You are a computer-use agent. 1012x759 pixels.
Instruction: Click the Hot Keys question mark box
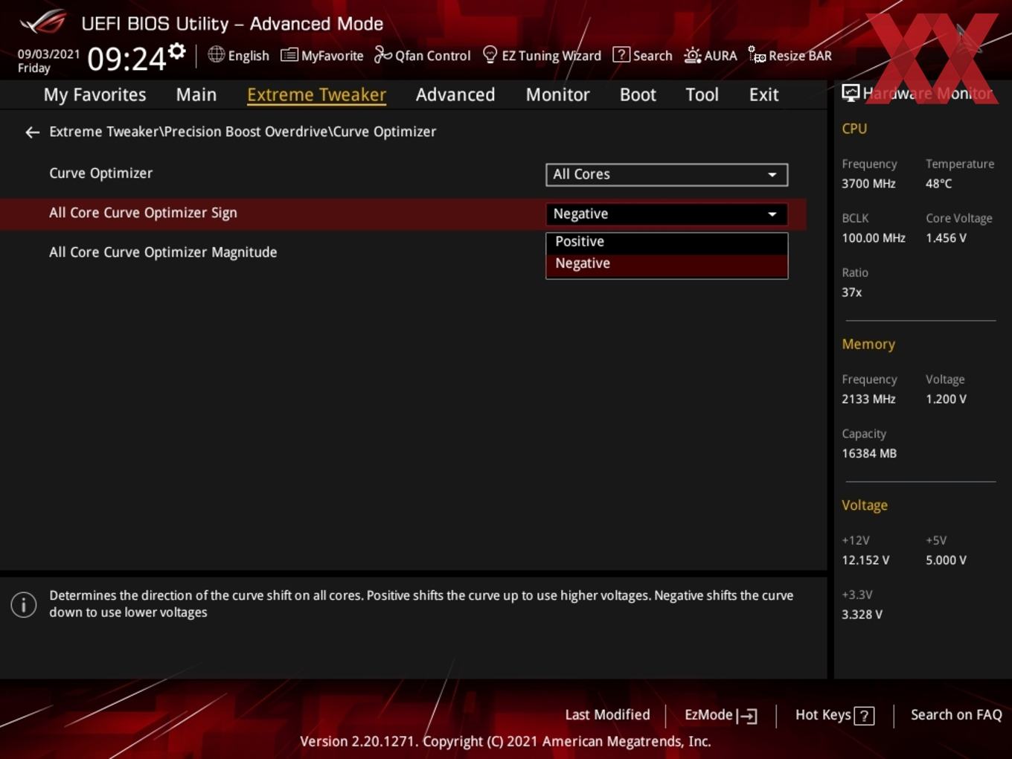[x=864, y=716]
